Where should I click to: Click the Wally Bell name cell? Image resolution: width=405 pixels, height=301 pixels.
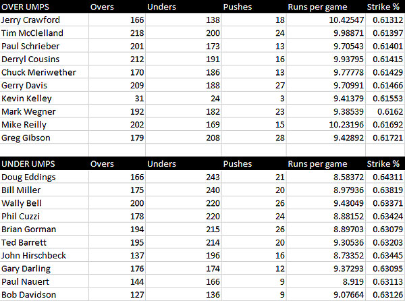44,203
